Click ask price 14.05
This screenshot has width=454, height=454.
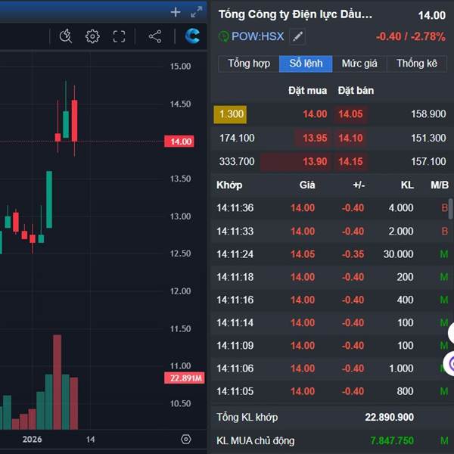(350, 114)
